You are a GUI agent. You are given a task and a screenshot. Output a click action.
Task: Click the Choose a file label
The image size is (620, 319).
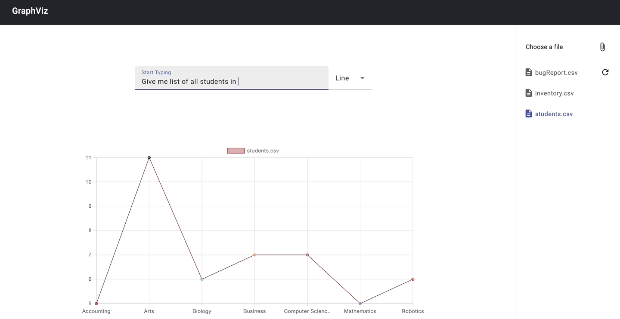click(x=544, y=47)
